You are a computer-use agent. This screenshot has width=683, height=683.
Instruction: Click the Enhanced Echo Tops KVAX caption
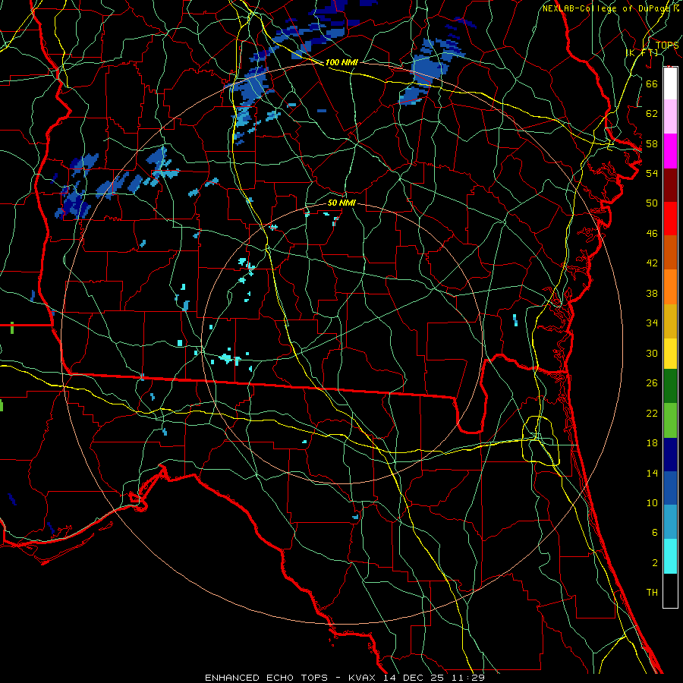[x=345, y=678]
